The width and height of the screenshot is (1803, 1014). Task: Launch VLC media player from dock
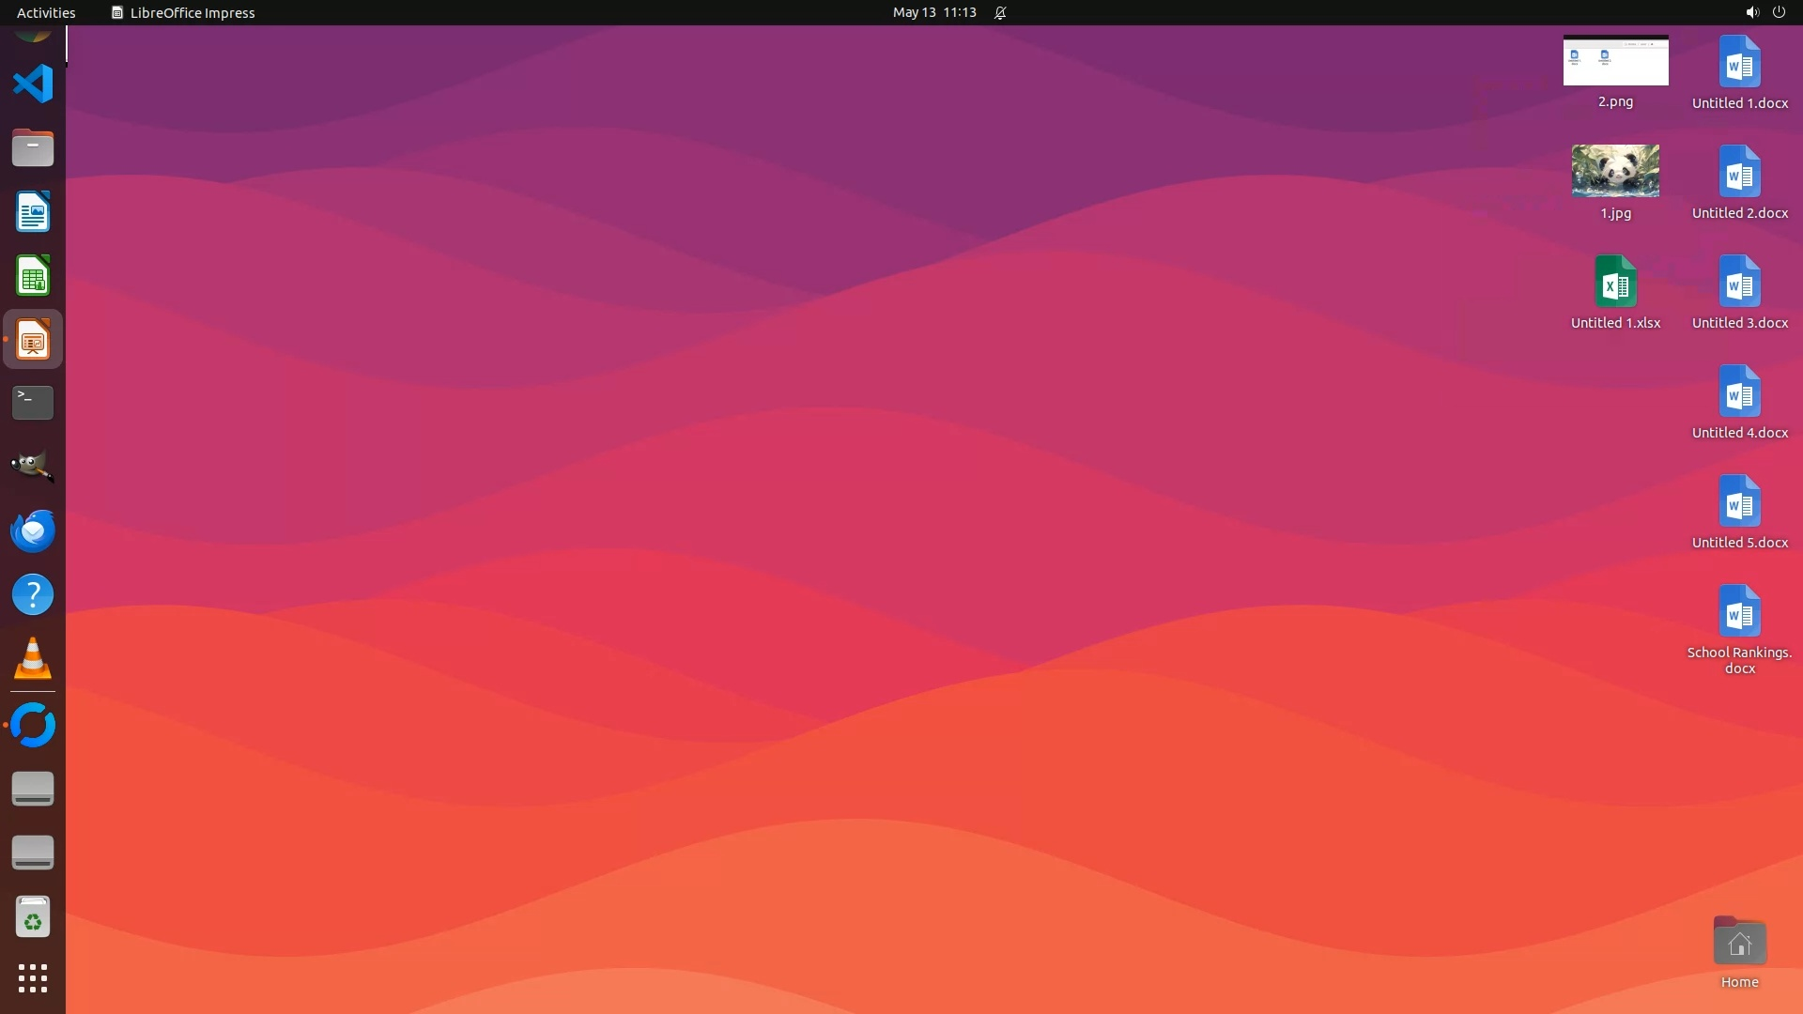[33, 658]
